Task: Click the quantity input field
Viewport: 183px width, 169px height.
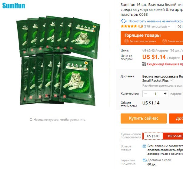Action: point(155,94)
